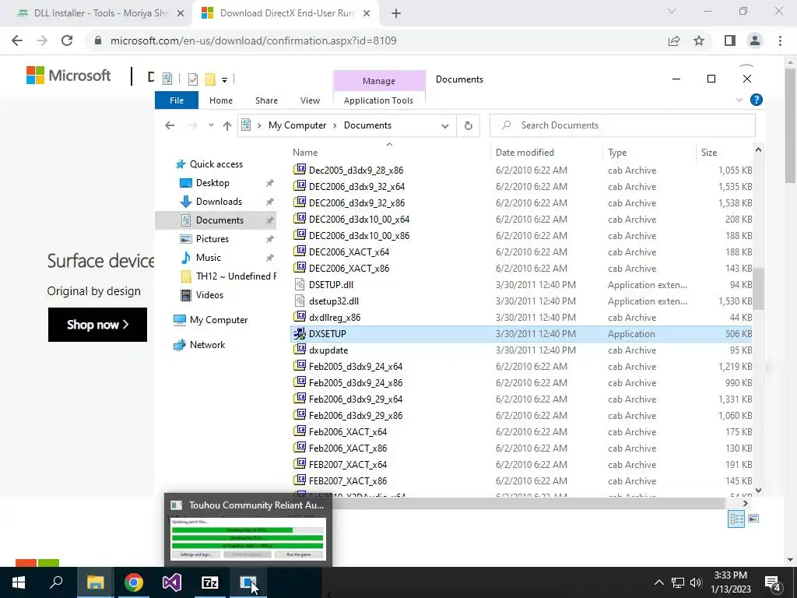The image size is (797, 598).
Task: Select the DEC2006_XACT_x64 file
Action: point(521,252)
